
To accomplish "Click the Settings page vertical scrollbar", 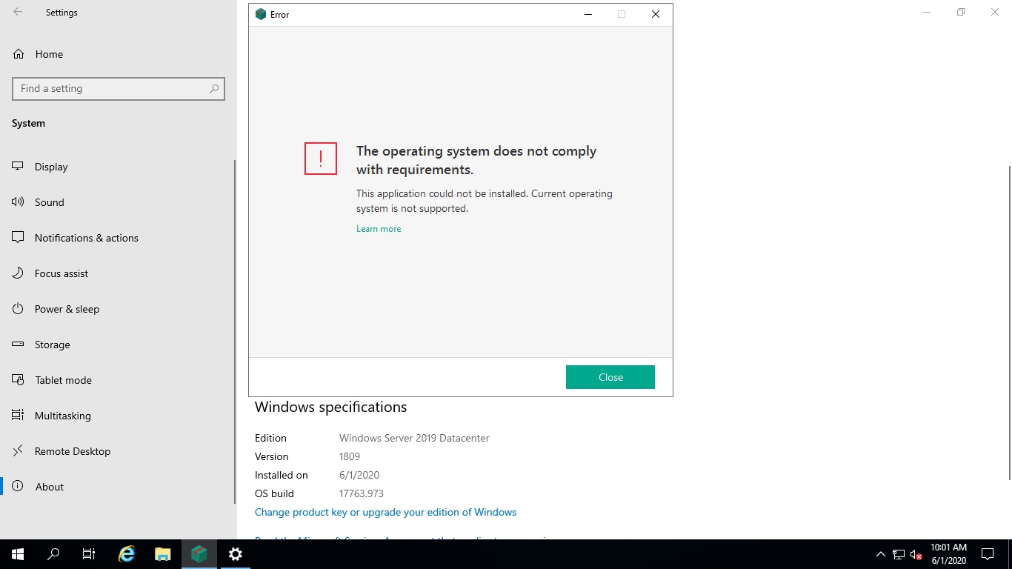I will pos(1009,322).
